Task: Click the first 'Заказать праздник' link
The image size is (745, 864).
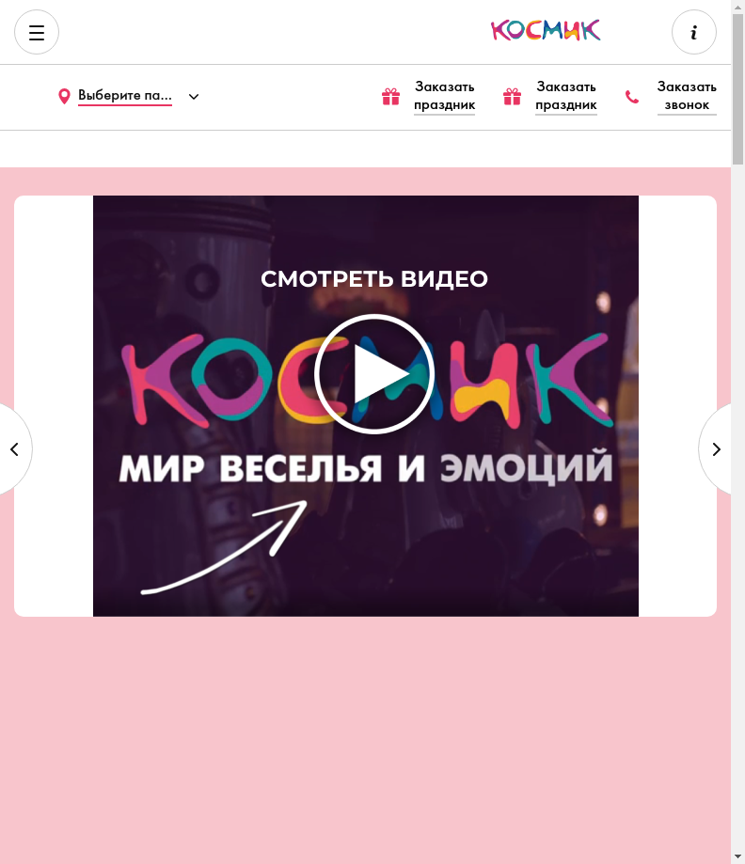Action: click(x=445, y=96)
